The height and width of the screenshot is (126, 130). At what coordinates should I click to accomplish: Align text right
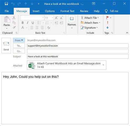(42, 28)
